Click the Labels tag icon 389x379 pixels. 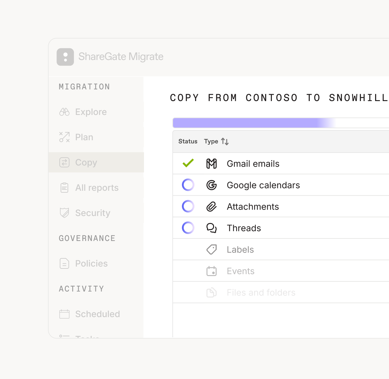pyautogui.click(x=212, y=250)
